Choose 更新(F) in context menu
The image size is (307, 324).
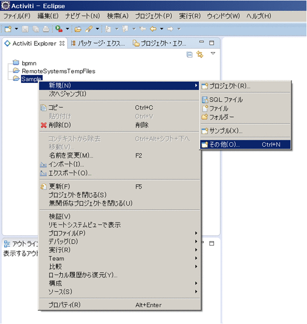(119, 186)
